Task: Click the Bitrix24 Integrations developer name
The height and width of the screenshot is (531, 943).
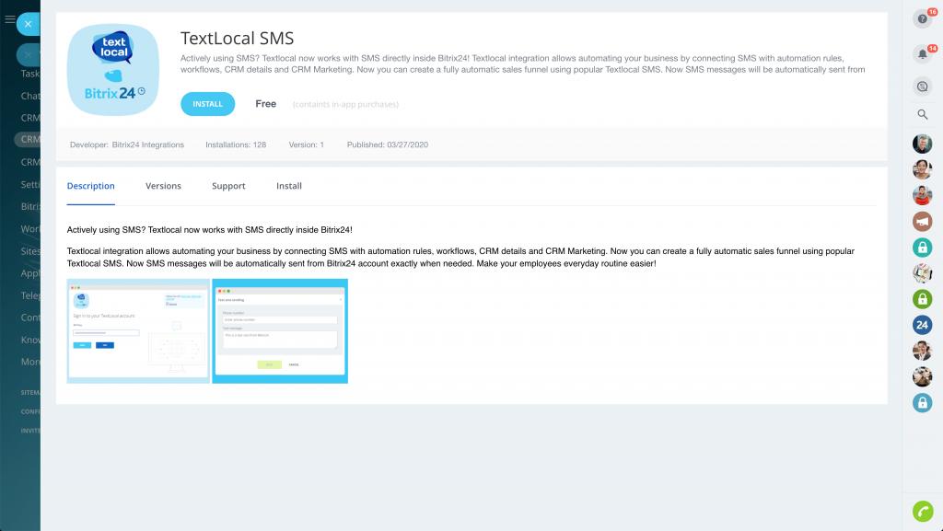Action: (x=147, y=144)
